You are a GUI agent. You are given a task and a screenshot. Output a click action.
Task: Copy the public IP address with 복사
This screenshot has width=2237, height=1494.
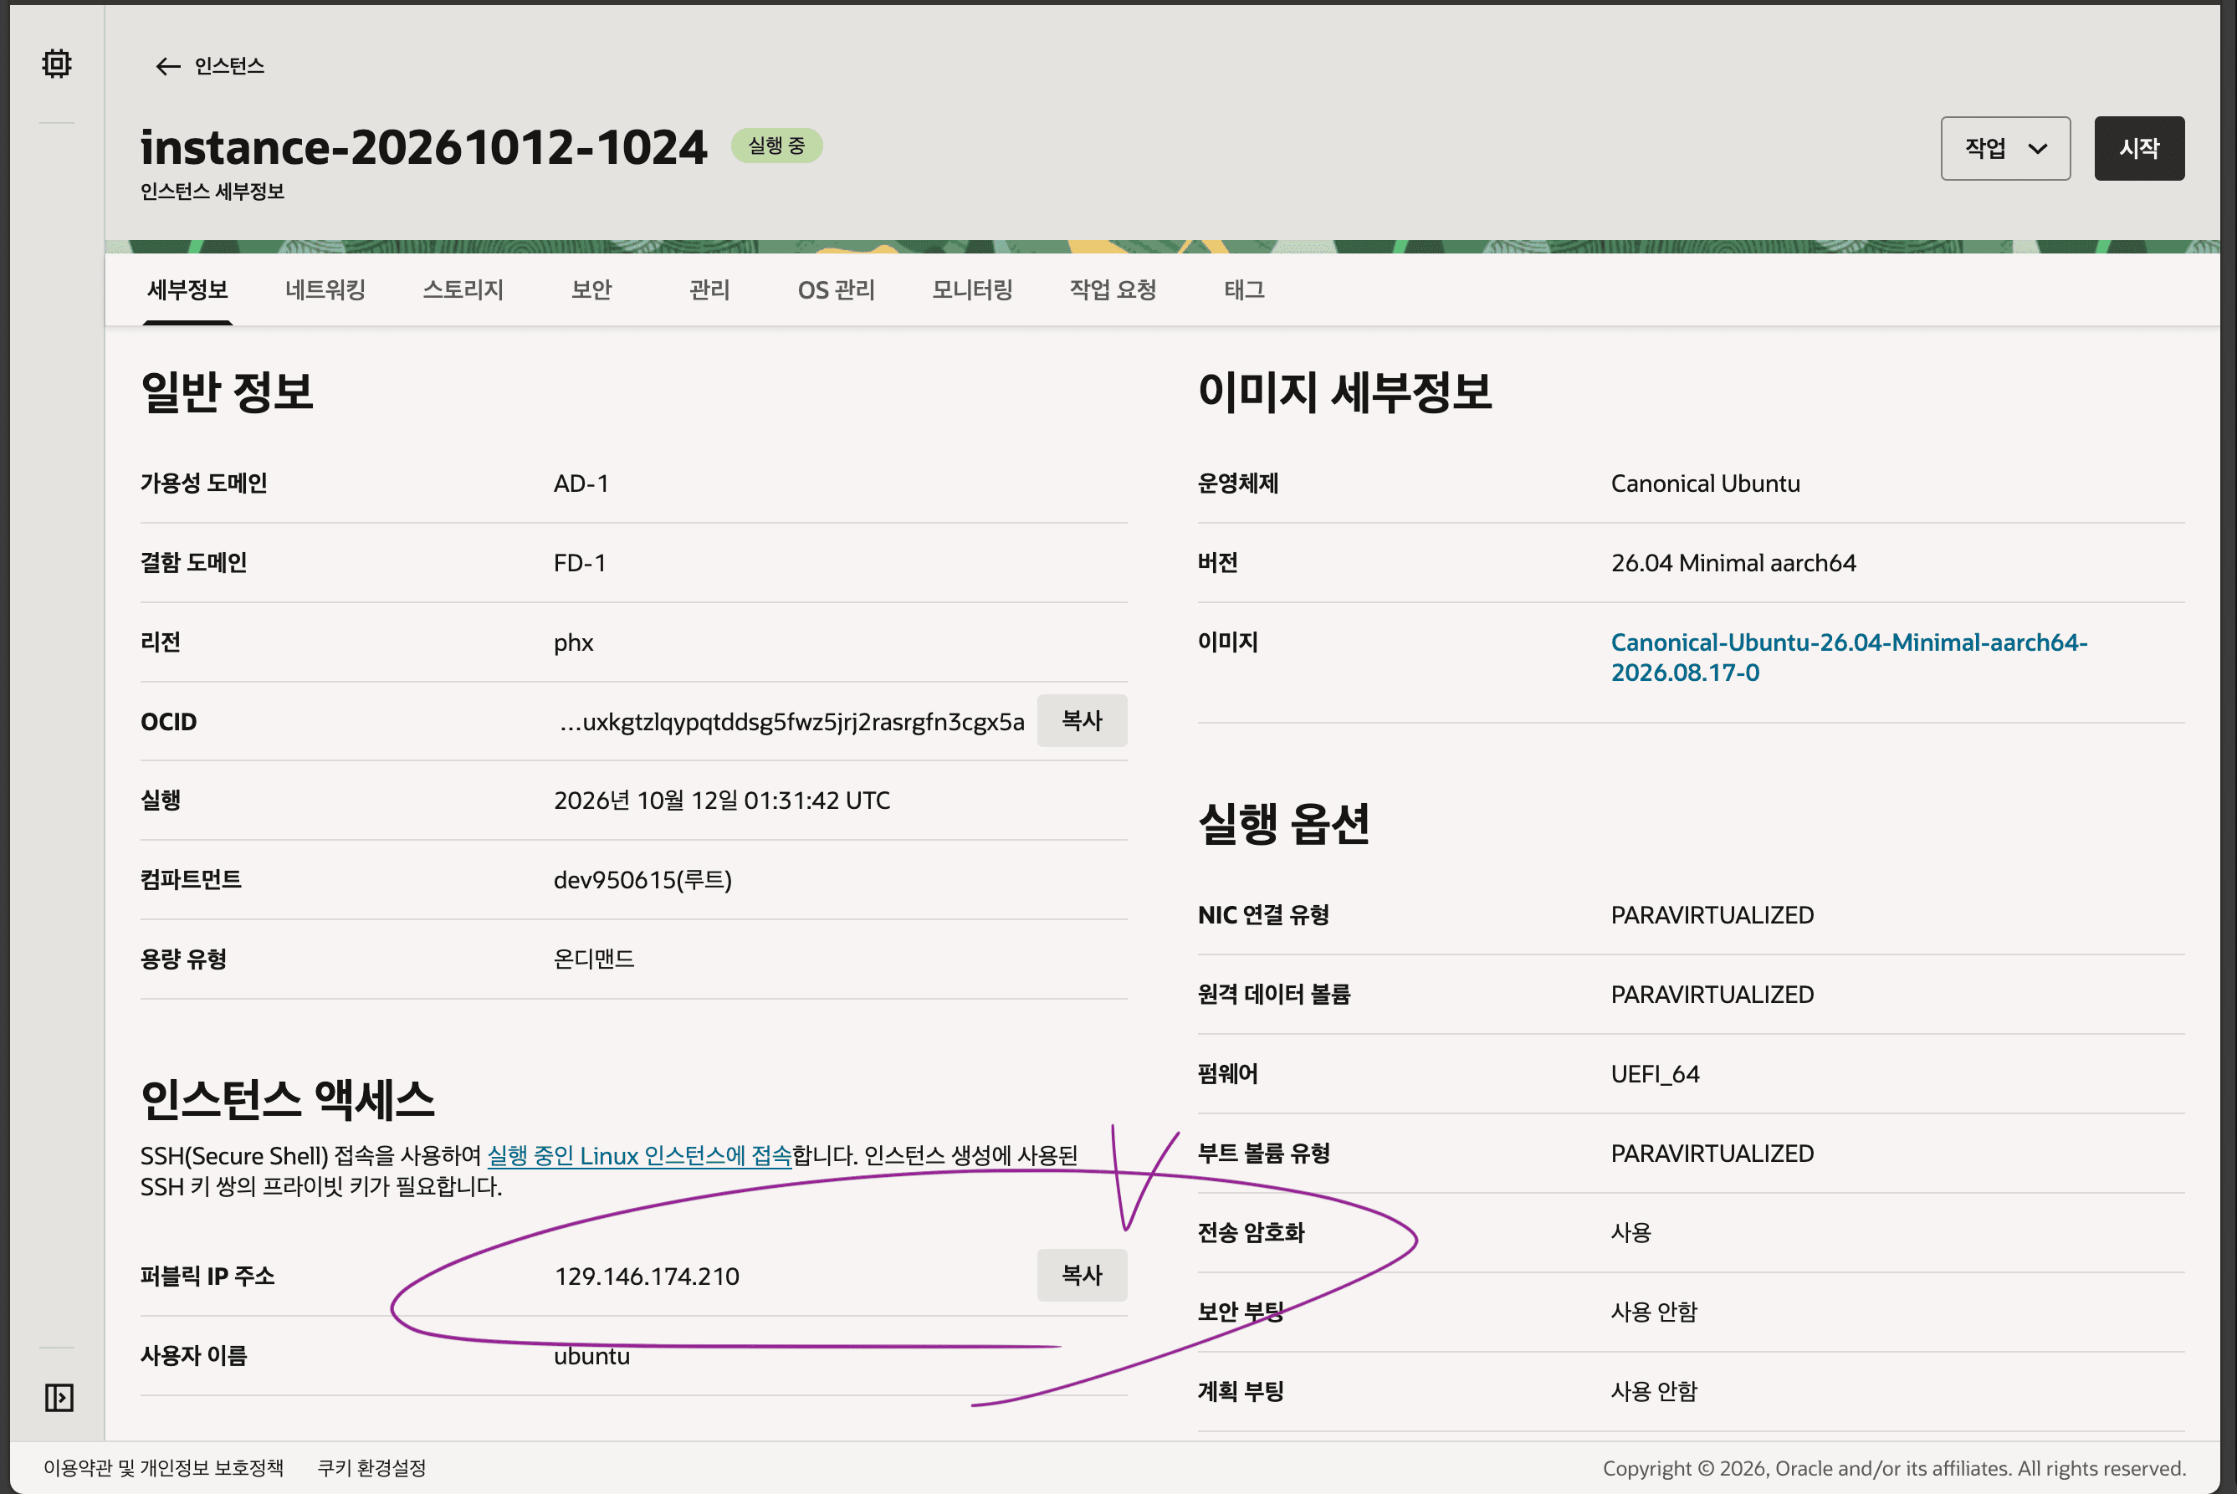tap(1083, 1276)
